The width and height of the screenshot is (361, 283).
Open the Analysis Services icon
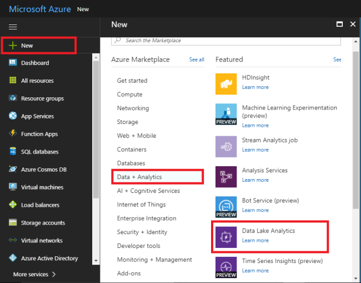[226, 176]
